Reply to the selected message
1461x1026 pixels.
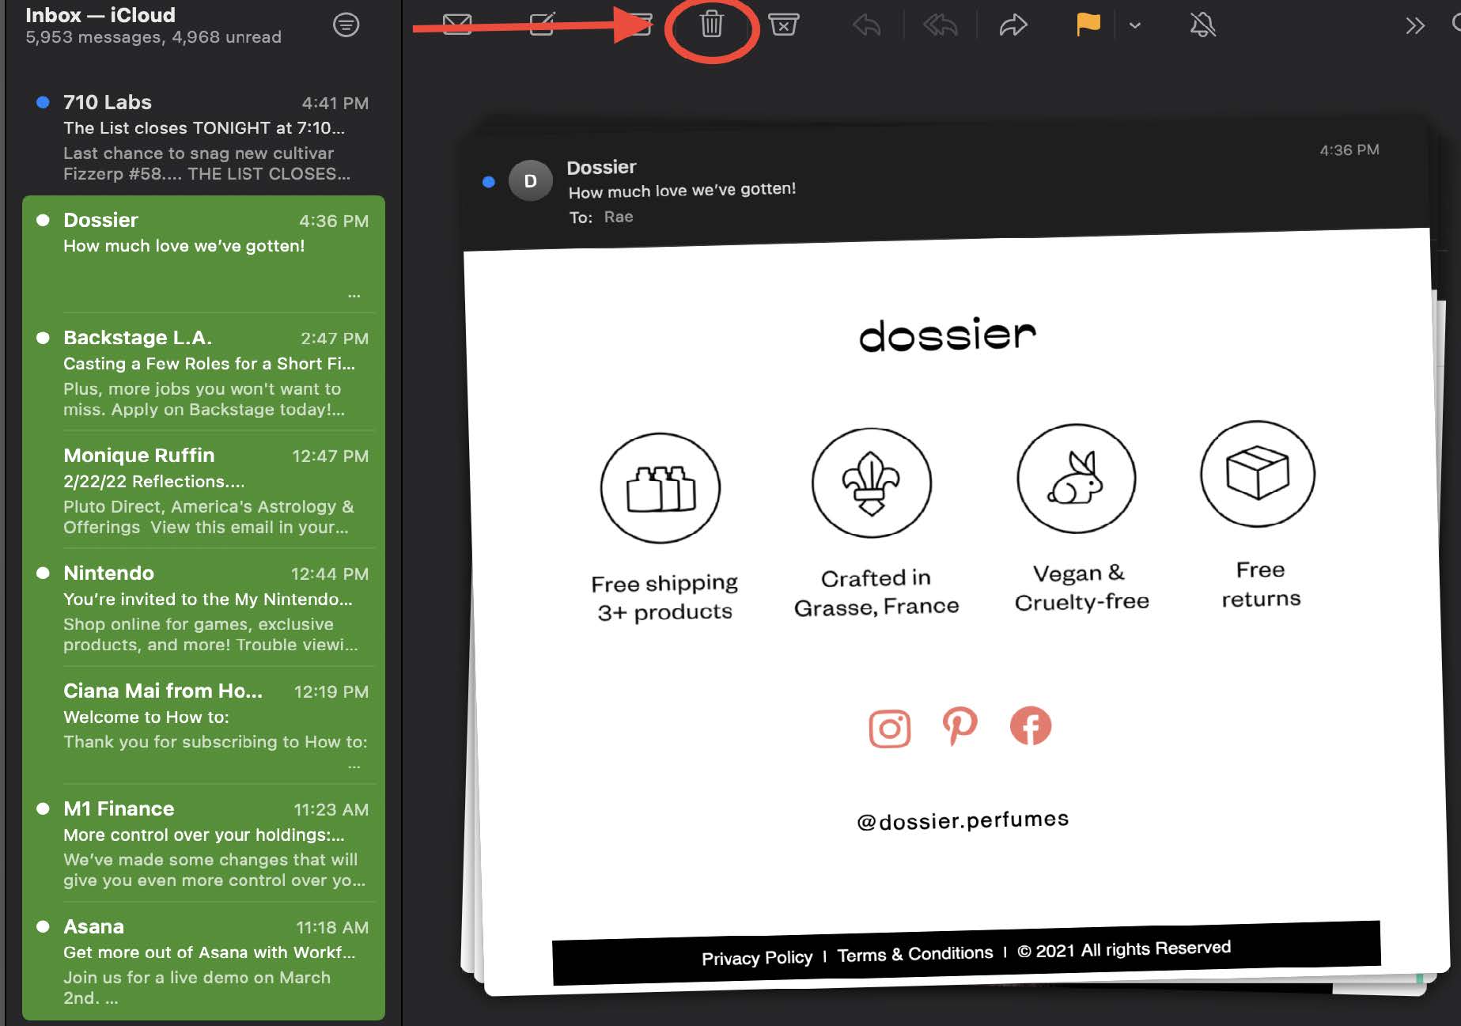867,25
